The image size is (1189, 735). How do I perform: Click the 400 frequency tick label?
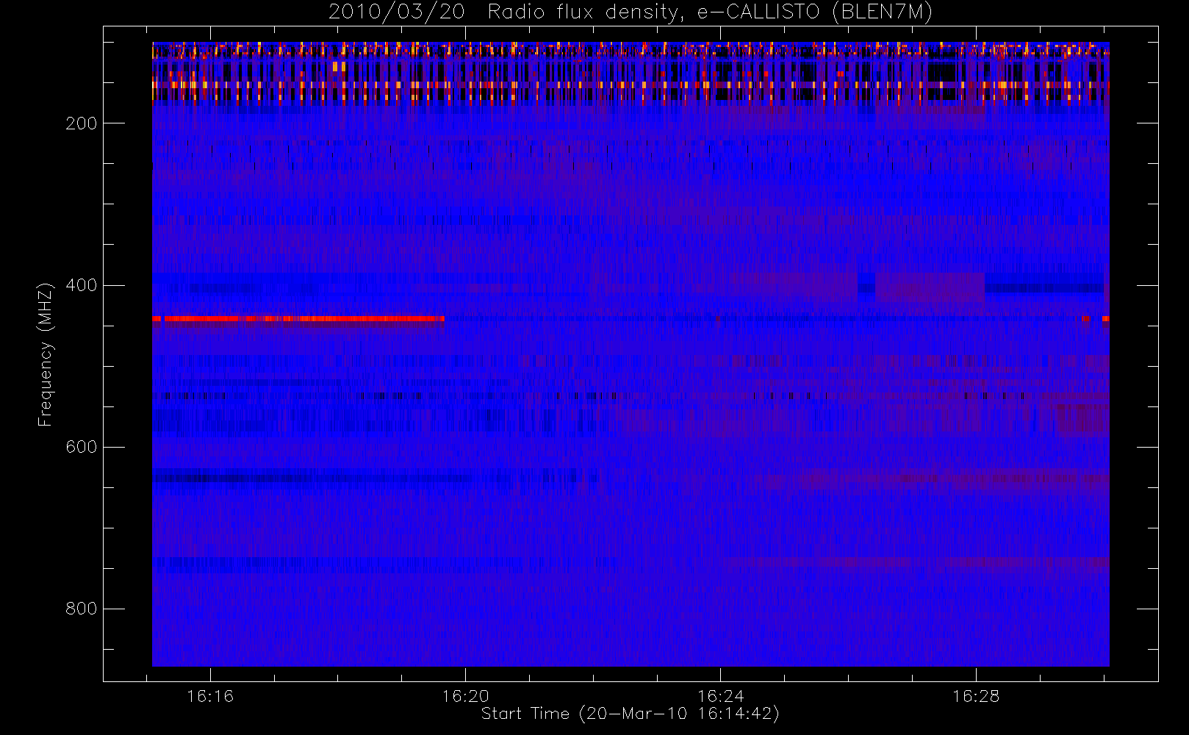[x=81, y=285]
